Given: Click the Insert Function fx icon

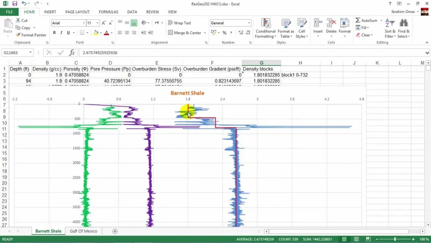Looking at the screenshot, I should point(72,53).
